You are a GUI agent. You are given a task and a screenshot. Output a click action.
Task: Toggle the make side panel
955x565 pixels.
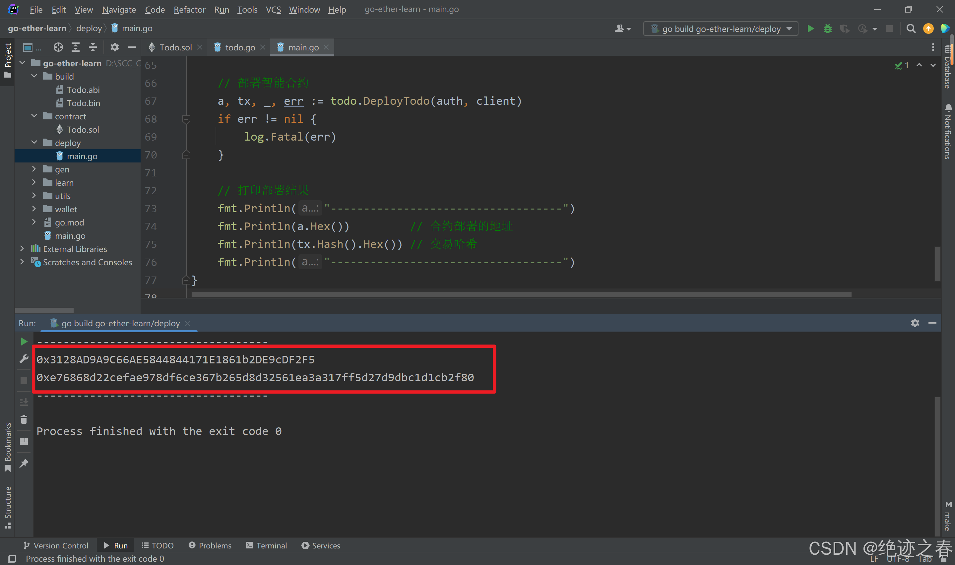pyautogui.click(x=947, y=516)
